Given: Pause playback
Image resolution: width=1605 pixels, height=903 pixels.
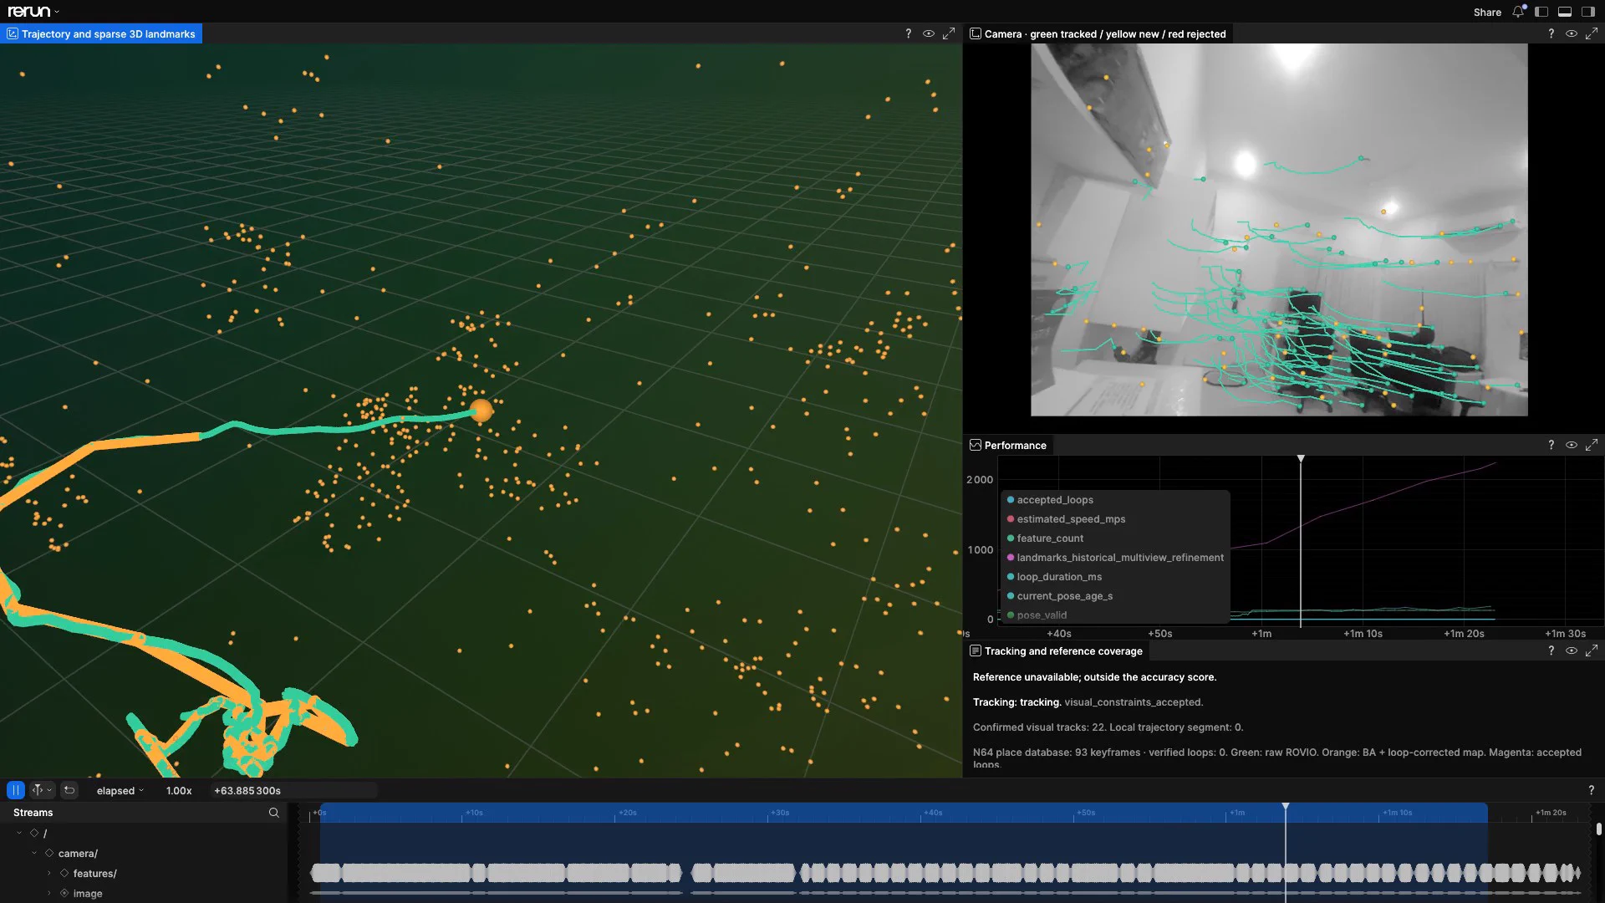Looking at the screenshot, I should point(16,790).
